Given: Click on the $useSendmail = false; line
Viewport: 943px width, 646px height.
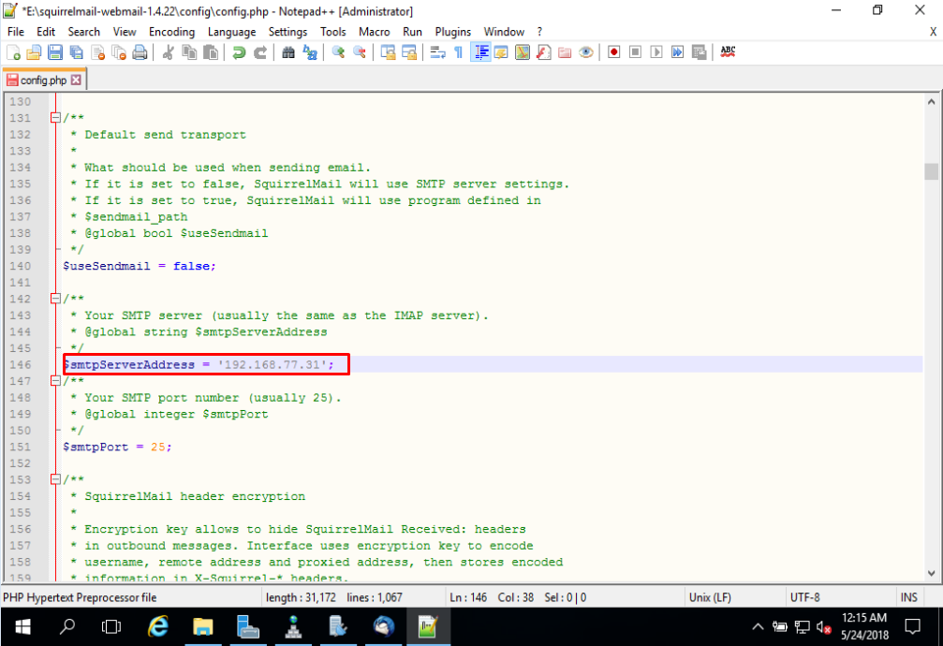Looking at the screenshot, I should [139, 266].
